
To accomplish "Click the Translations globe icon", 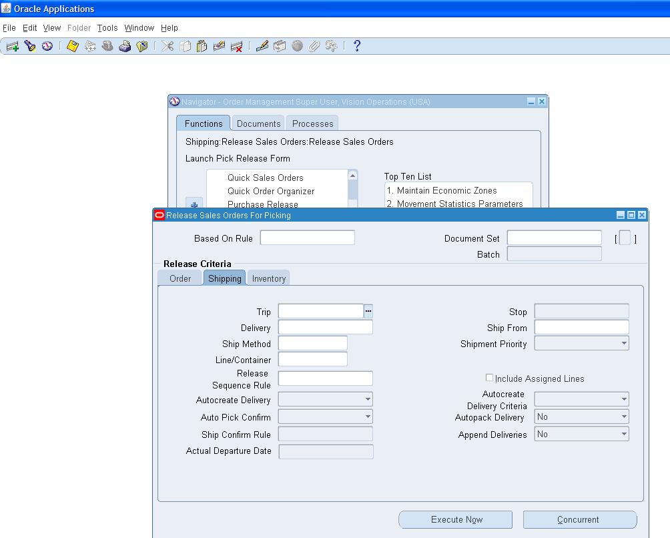I will [x=297, y=46].
